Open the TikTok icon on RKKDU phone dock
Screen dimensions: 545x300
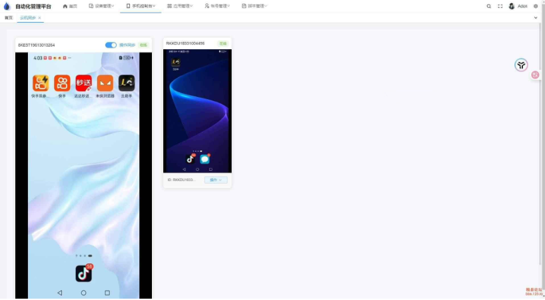[190, 159]
